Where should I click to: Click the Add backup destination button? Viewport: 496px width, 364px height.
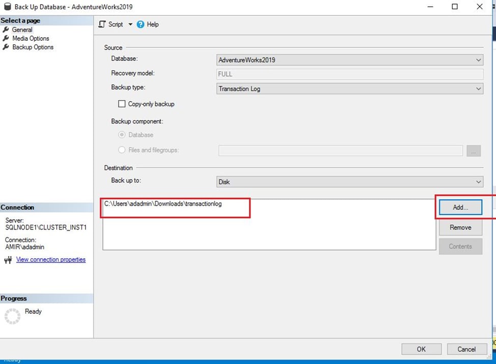click(459, 207)
